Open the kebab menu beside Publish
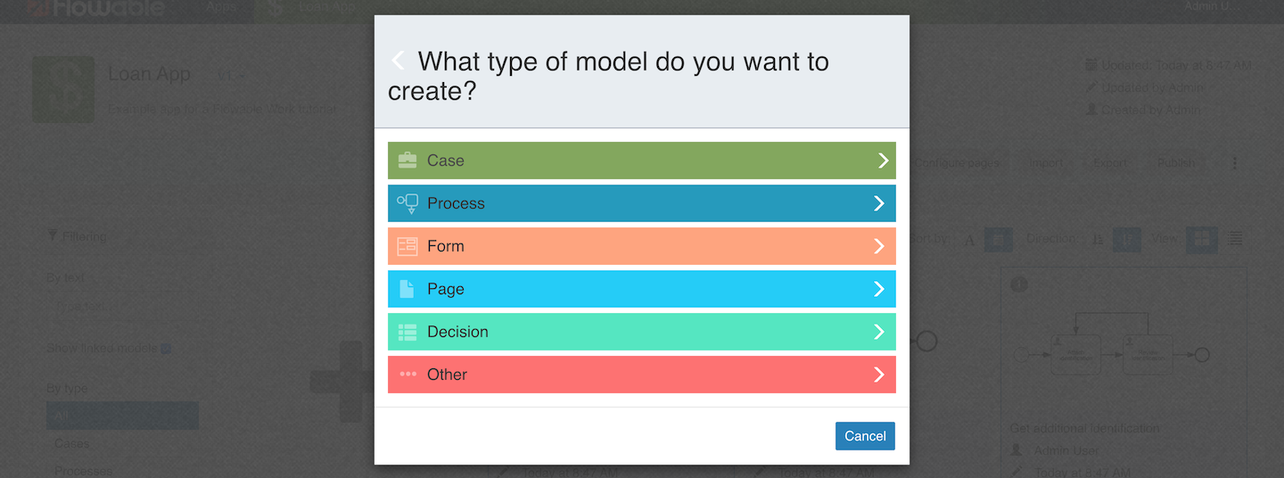The width and height of the screenshot is (1284, 478). pyautogui.click(x=1235, y=163)
